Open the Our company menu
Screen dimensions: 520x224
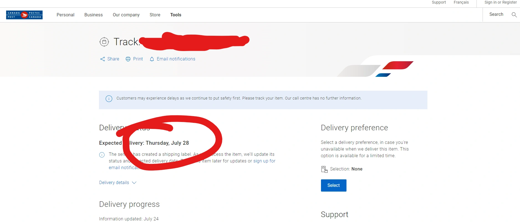(x=126, y=15)
